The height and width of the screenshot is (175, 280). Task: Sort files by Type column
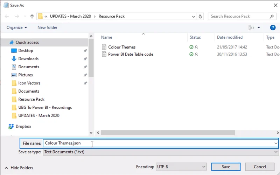click(x=270, y=37)
